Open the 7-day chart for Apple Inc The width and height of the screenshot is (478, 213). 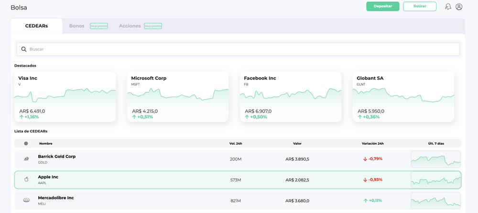tap(435, 180)
